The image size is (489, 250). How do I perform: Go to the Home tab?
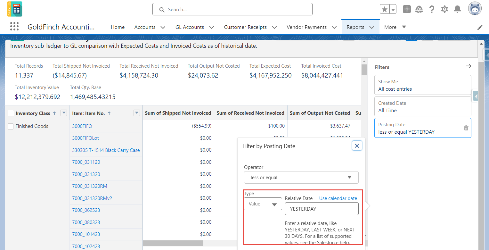(118, 27)
